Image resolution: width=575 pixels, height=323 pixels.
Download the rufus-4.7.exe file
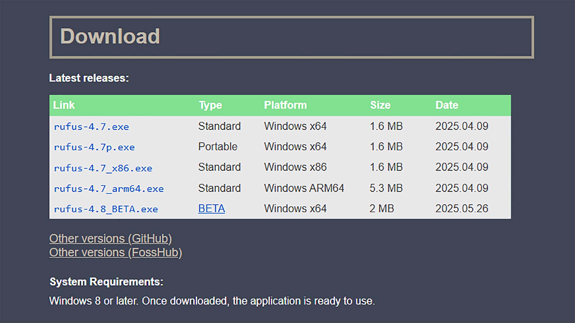pos(91,127)
